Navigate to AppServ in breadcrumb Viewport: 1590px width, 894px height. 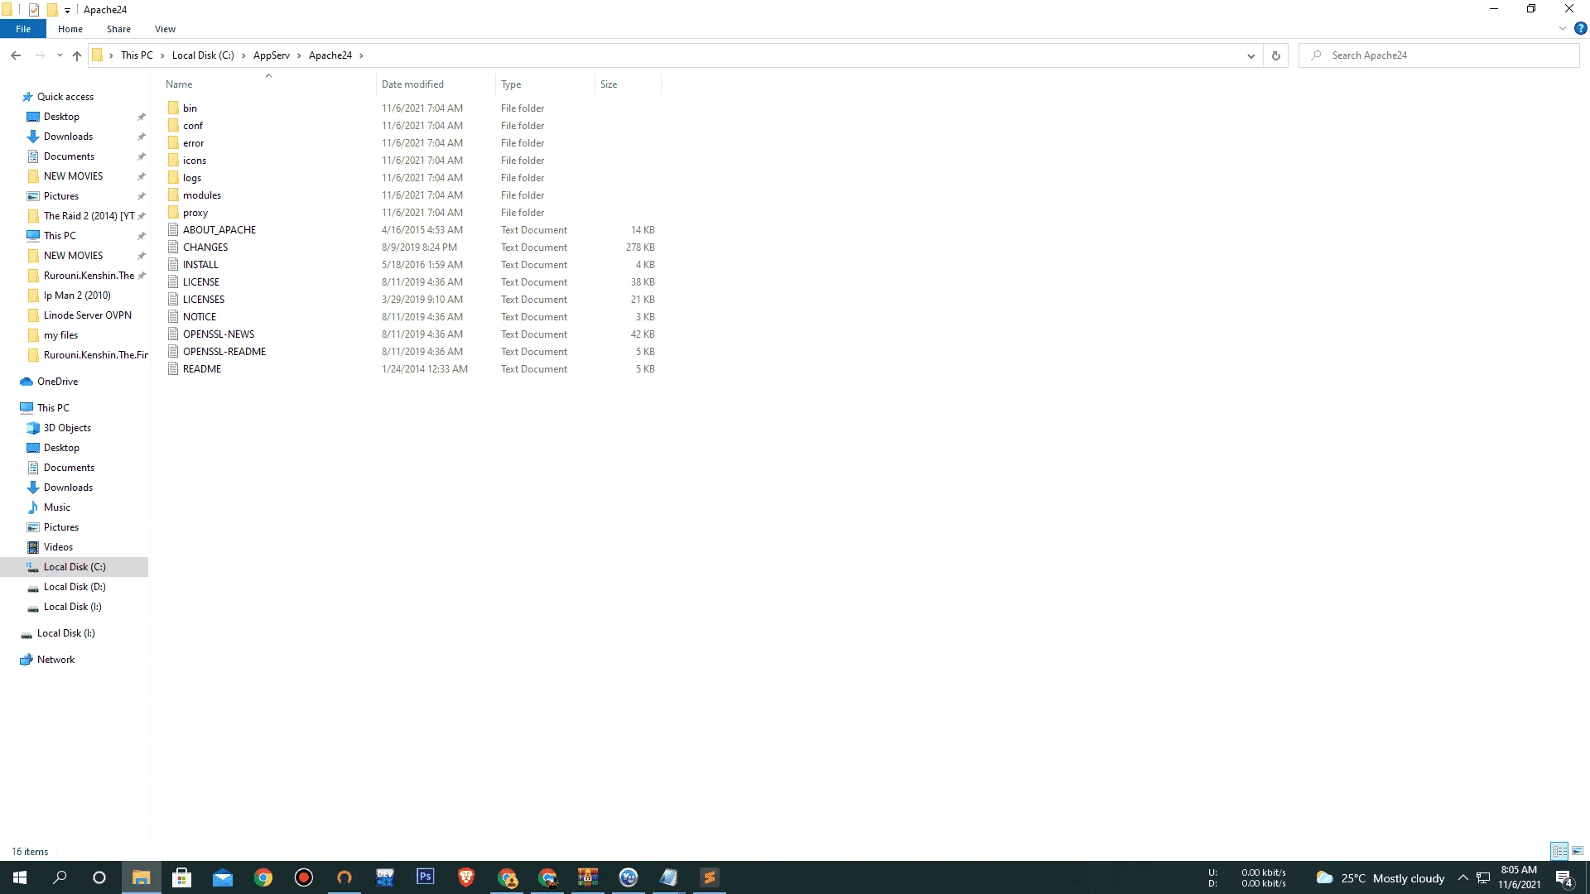point(272,55)
